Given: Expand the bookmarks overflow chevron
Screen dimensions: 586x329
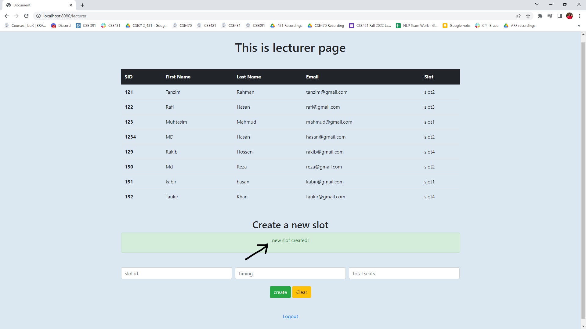Looking at the screenshot, I should point(578,26).
